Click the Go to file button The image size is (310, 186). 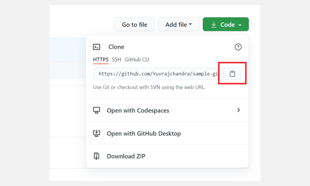tap(134, 24)
